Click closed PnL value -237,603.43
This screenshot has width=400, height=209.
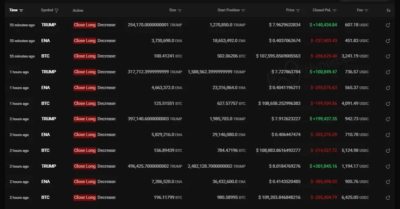pos(324,41)
